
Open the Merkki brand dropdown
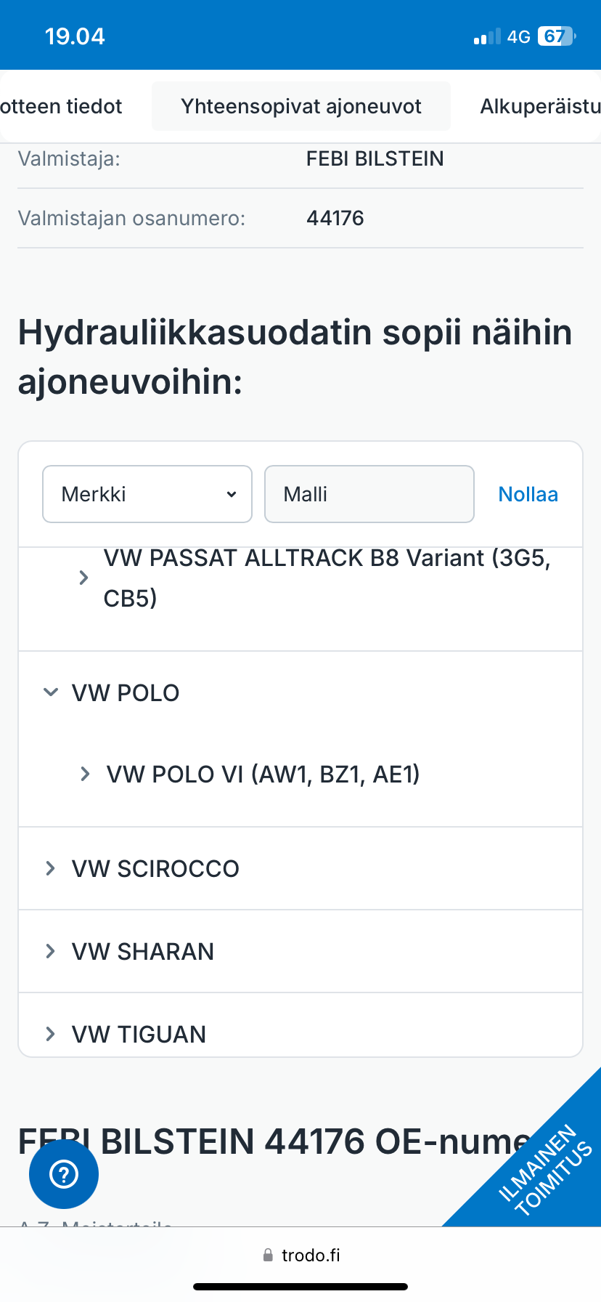pos(147,494)
